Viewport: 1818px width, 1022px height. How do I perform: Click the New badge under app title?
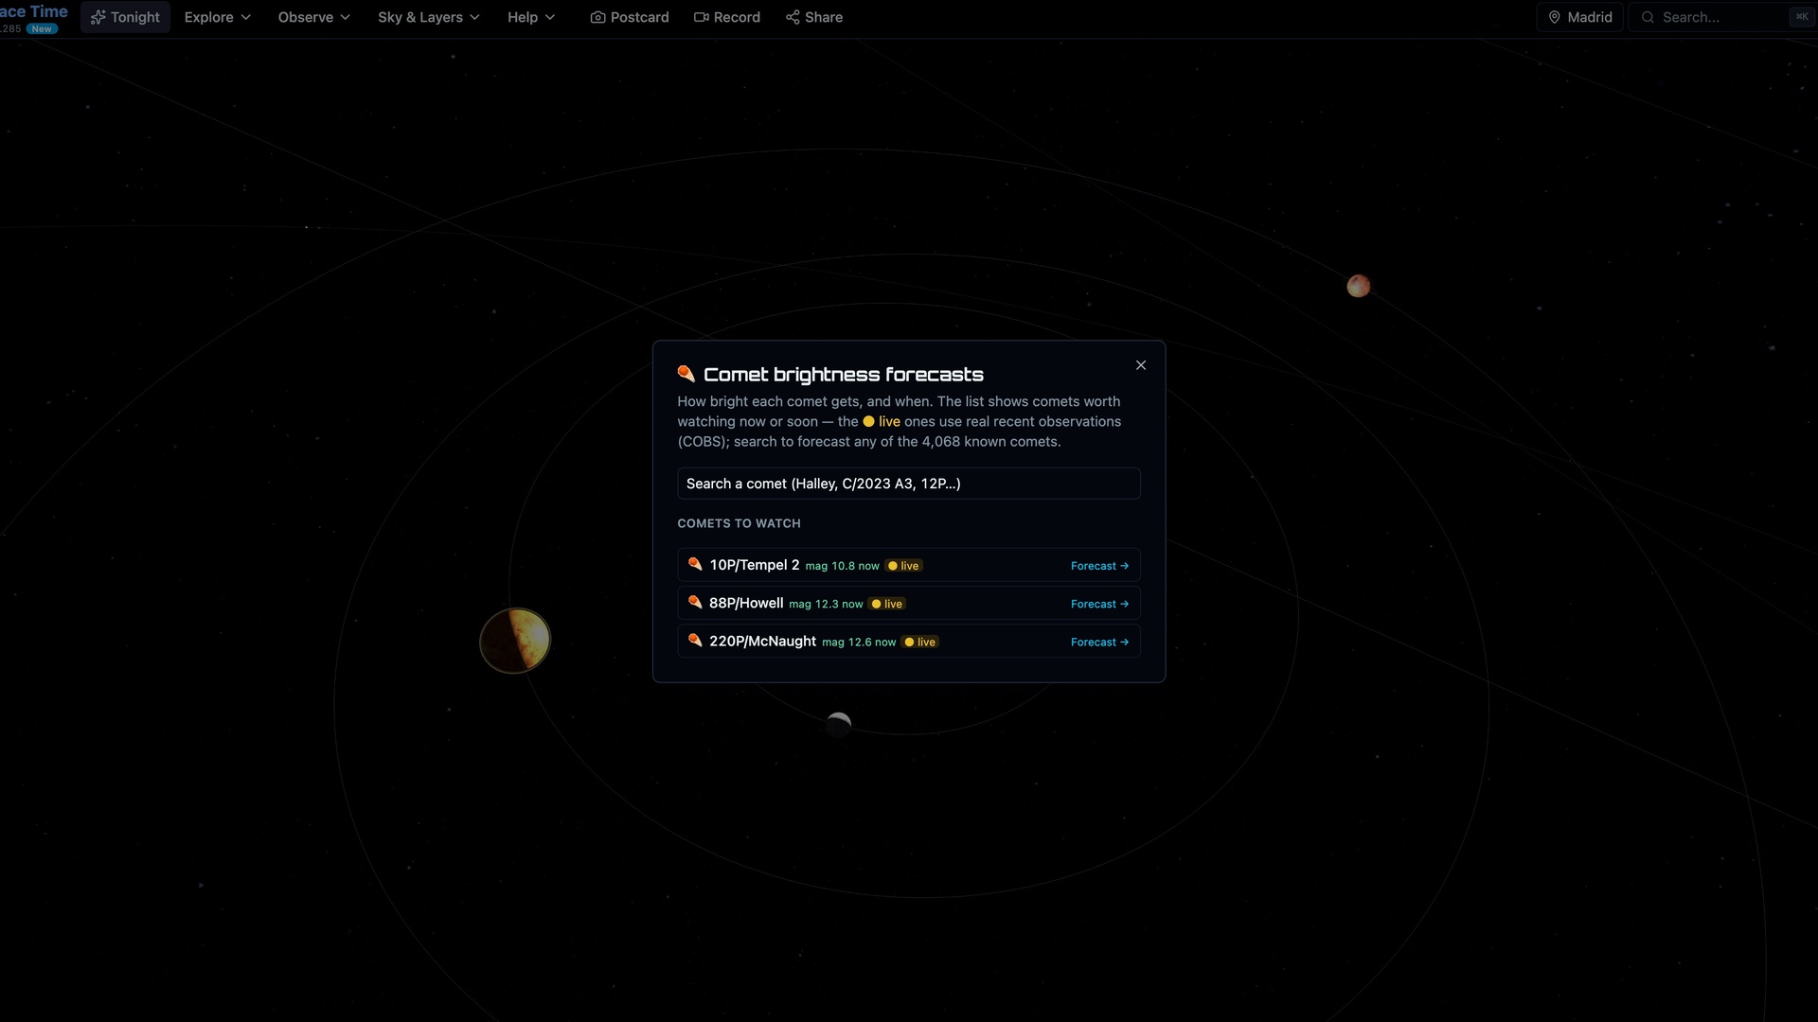tap(42, 28)
